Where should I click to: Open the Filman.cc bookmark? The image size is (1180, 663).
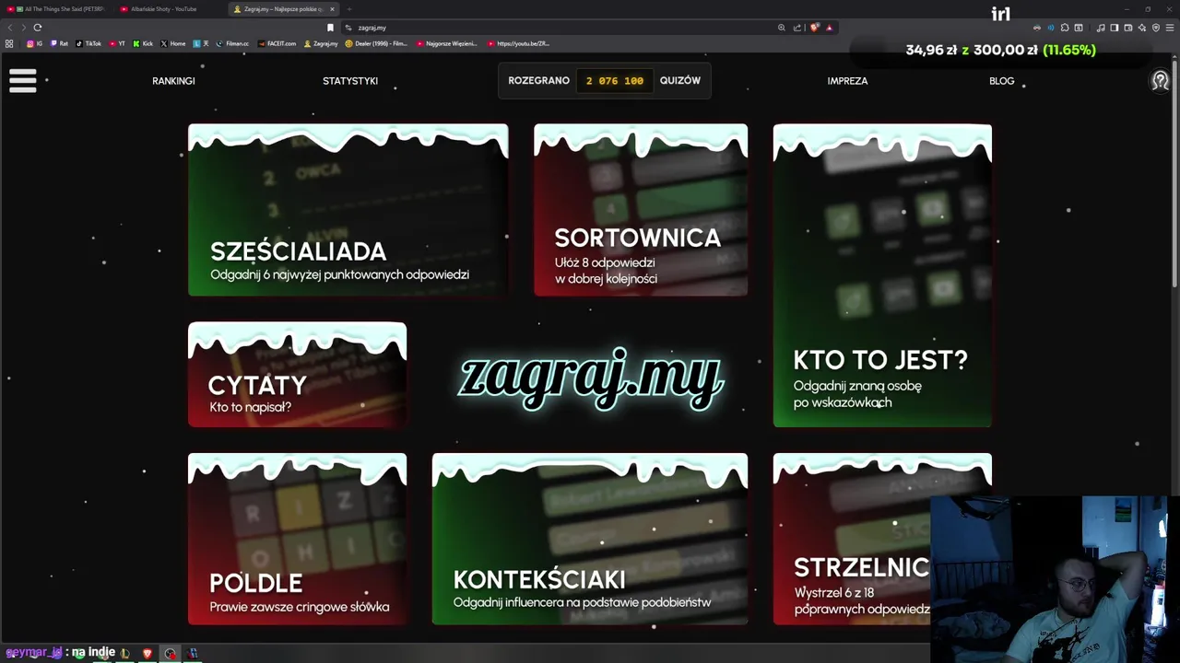tap(233, 43)
